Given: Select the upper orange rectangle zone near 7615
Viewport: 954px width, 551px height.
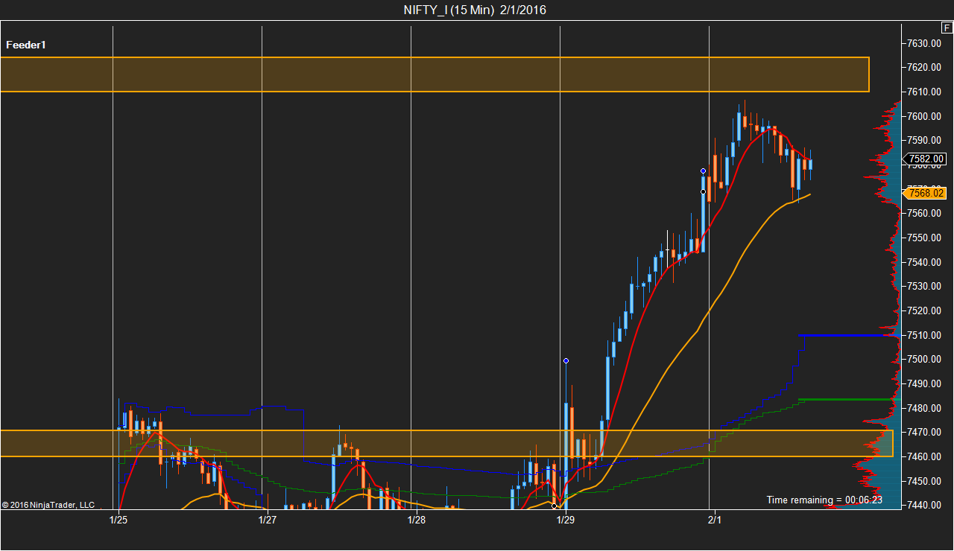Looking at the screenshot, I should 435,74.
